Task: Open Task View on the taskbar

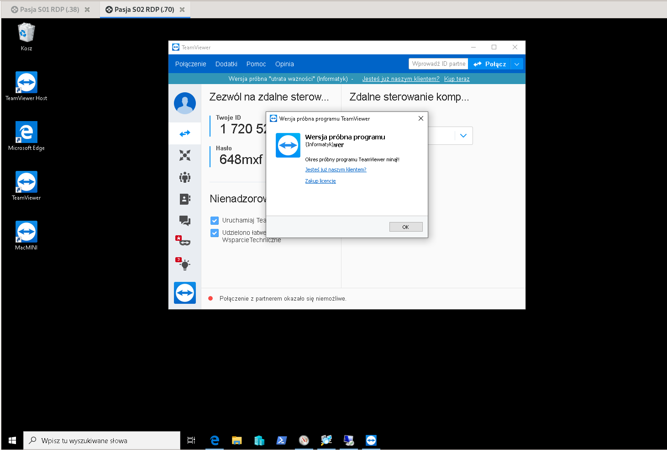Action: pos(191,440)
